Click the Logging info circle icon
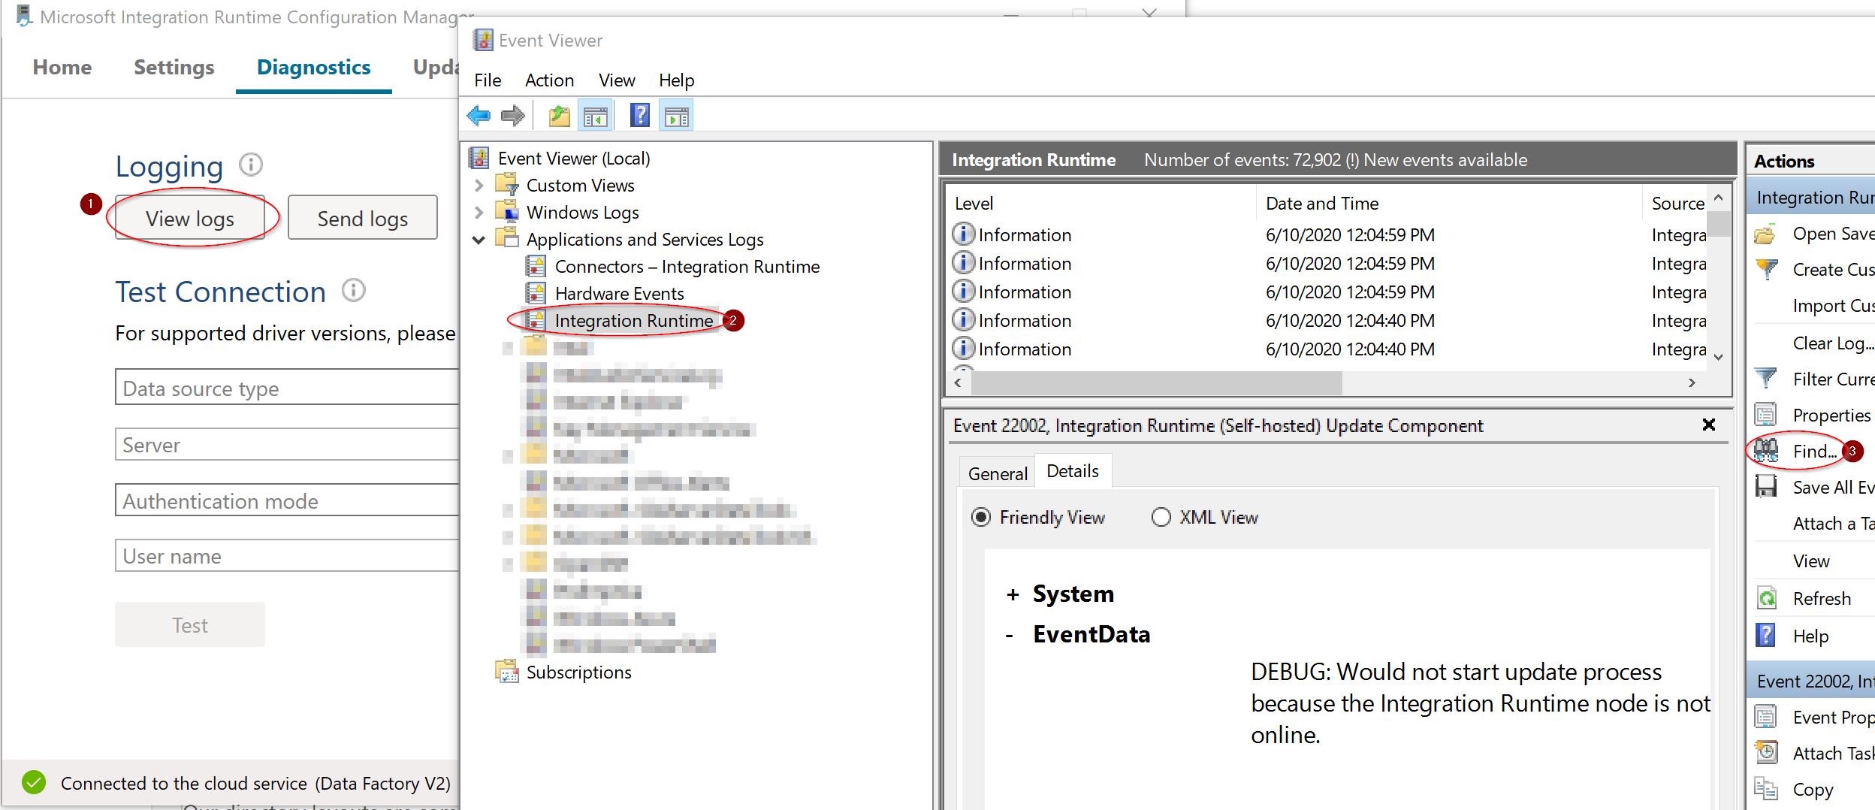1875x810 pixels. tap(251, 165)
